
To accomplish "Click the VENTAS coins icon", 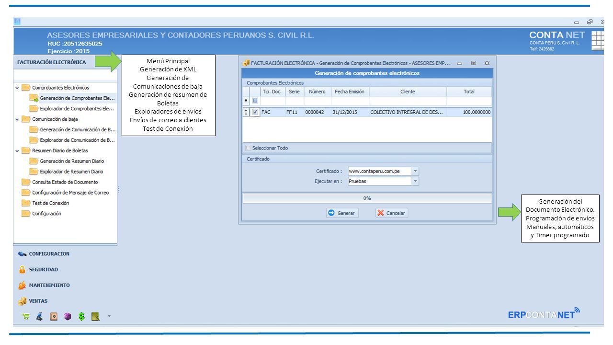I will (22, 301).
